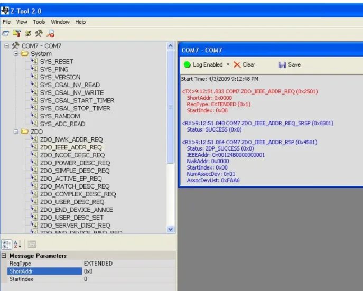This screenshot has width=363, height=291.
Task: Select ZDO_END_DEVICE_ANNCE command
Action: tap(77, 210)
